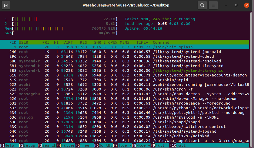Select the snapd process row

coord(125,122)
